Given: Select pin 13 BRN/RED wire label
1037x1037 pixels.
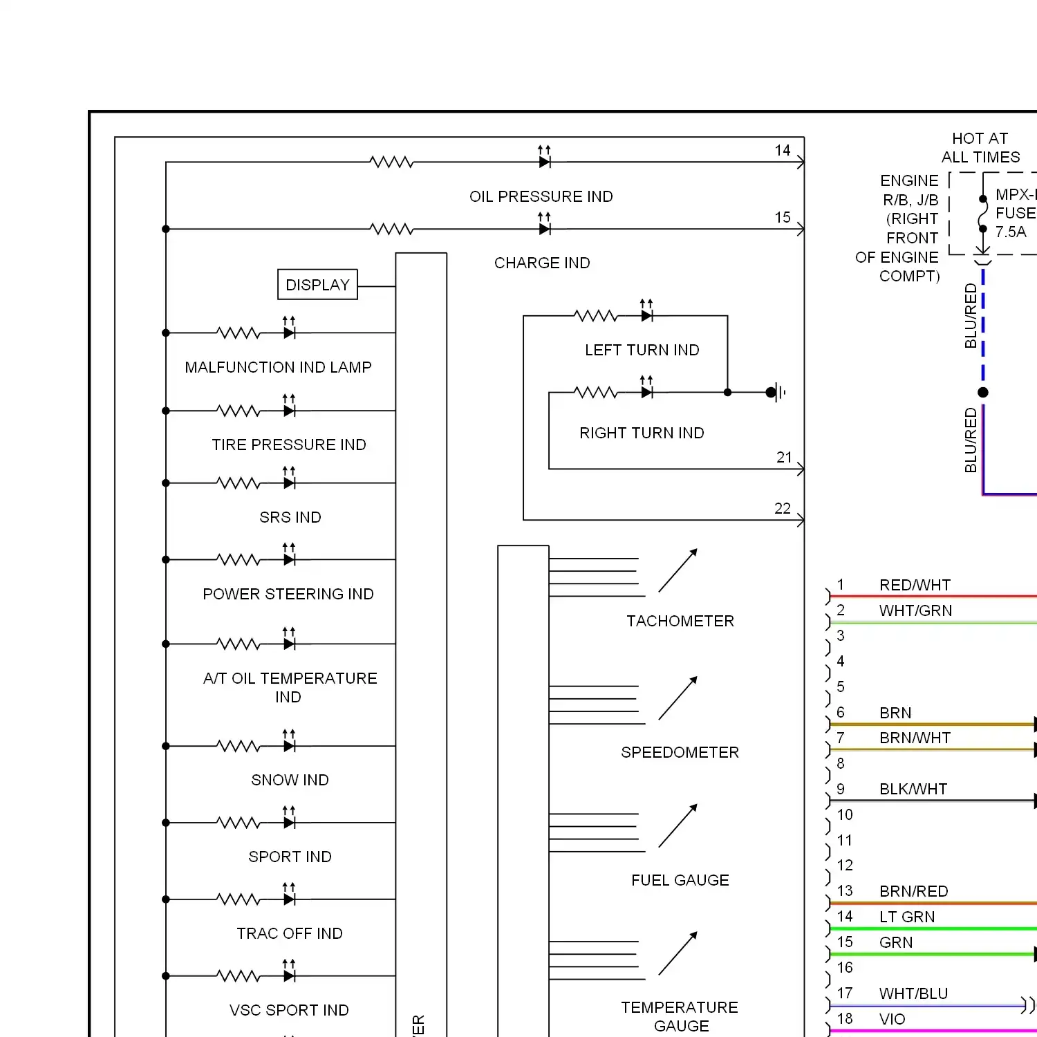Looking at the screenshot, I should pos(914,891).
